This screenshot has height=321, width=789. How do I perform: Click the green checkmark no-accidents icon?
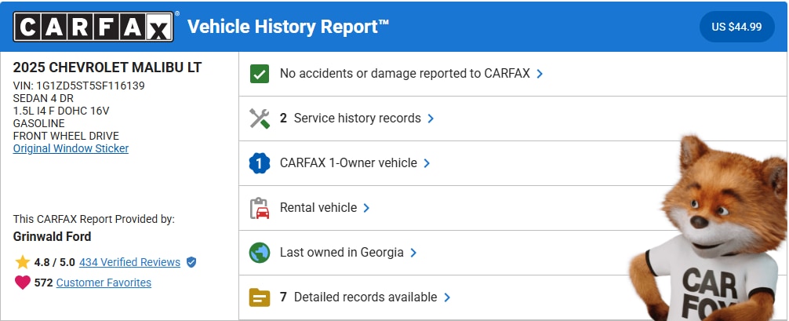point(259,74)
